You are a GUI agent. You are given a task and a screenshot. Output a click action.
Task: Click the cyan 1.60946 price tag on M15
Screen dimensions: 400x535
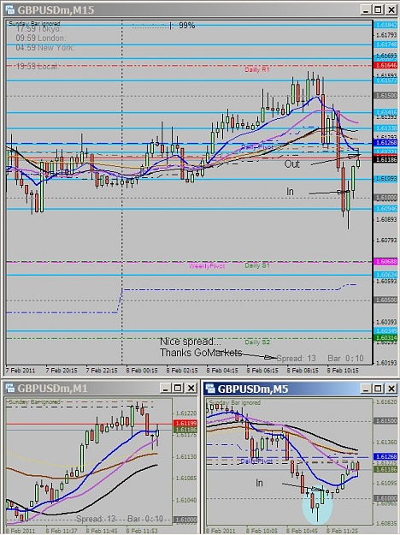pyautogui.click(x=386, y=209)
